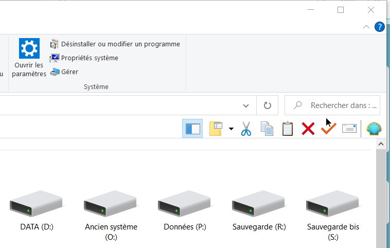The image size is (390, 248).
Task: Expand the folder options dropdown arrow
Action: point(231,129)
